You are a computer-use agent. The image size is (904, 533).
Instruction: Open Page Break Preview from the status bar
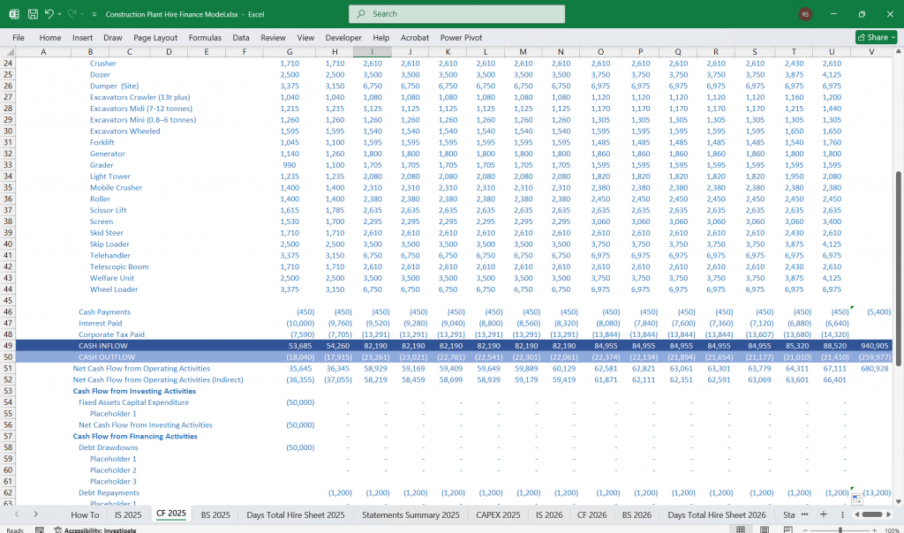point(787,529)
